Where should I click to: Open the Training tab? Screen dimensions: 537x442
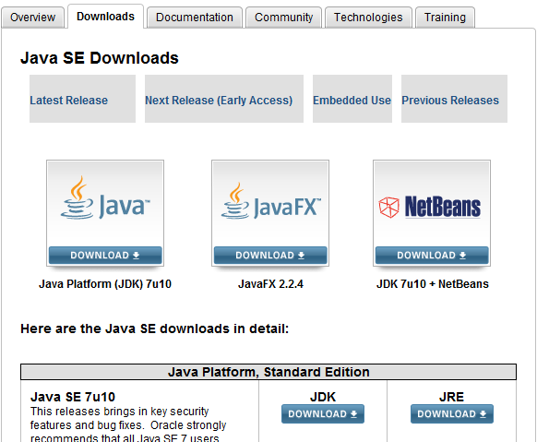[445, 18]
